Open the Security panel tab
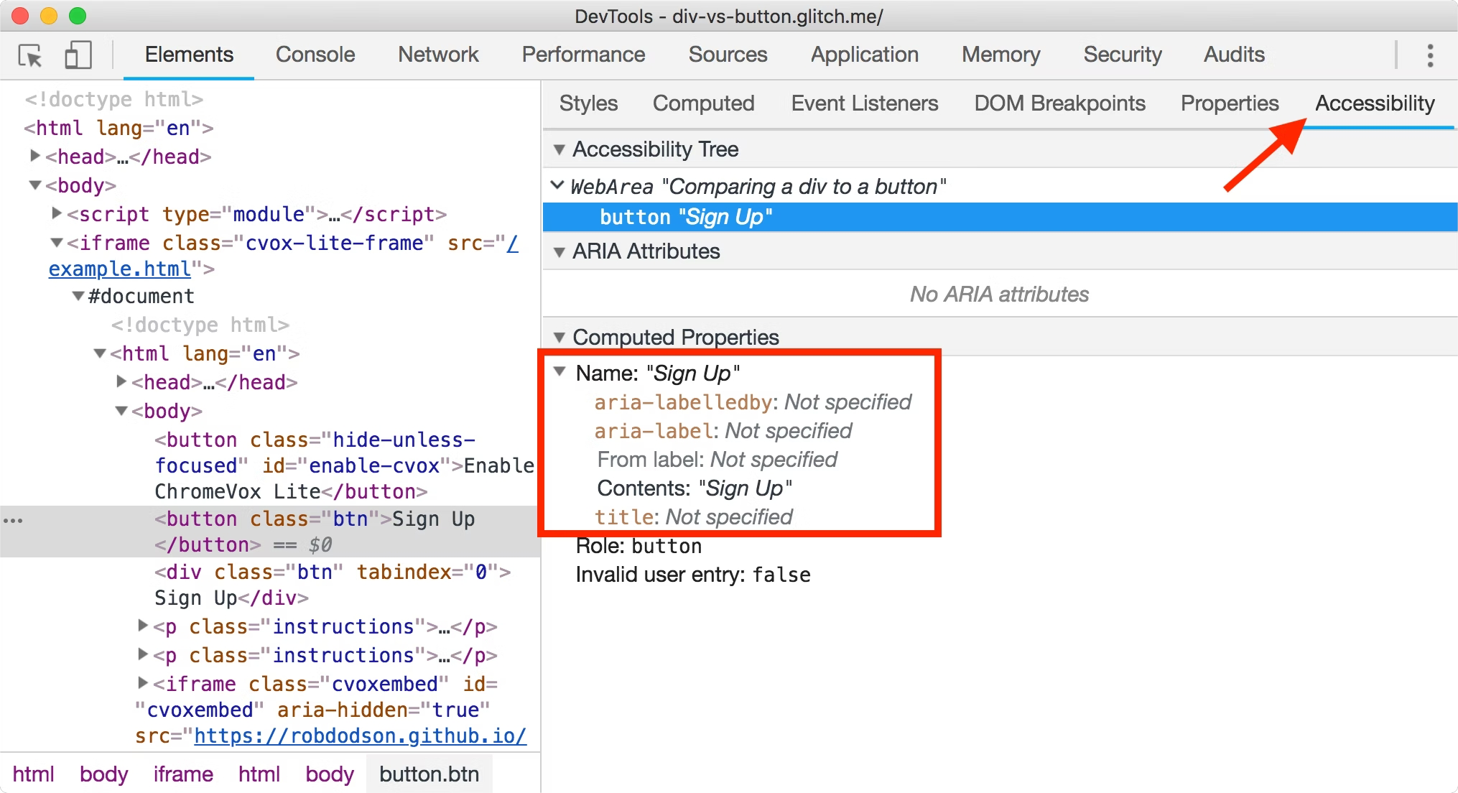Viewport: 1458px width, 793px height. 1123,55
